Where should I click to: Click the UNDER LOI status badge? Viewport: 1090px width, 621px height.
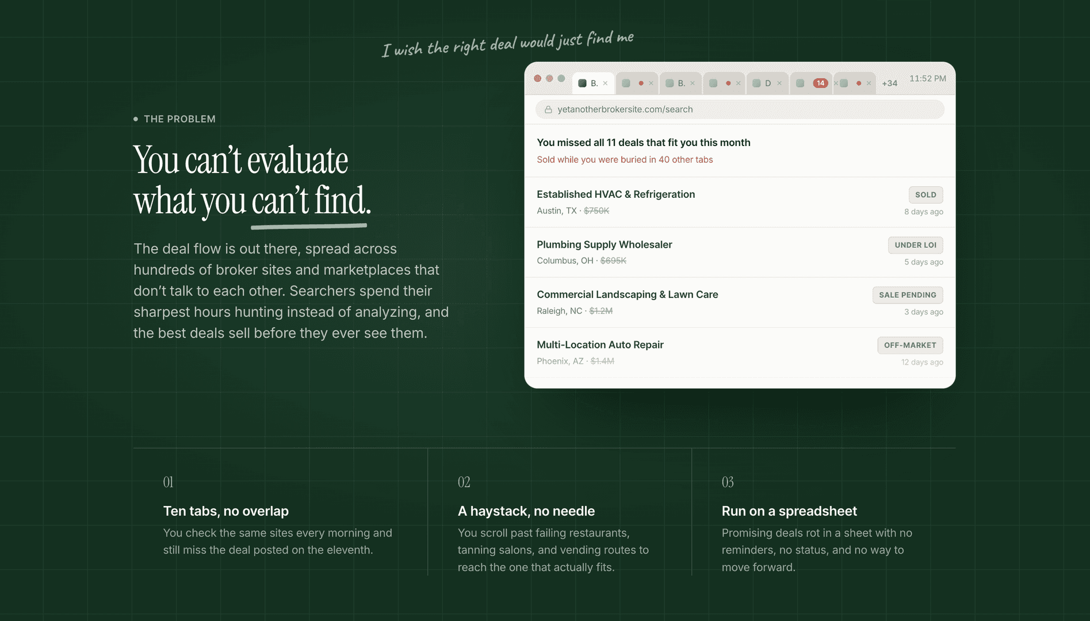[915, 245]
